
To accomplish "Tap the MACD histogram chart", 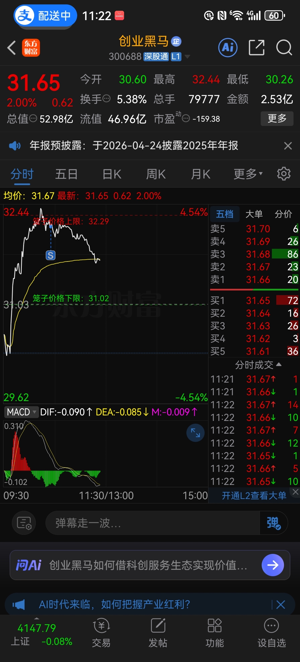I will [x=106, y=454].
